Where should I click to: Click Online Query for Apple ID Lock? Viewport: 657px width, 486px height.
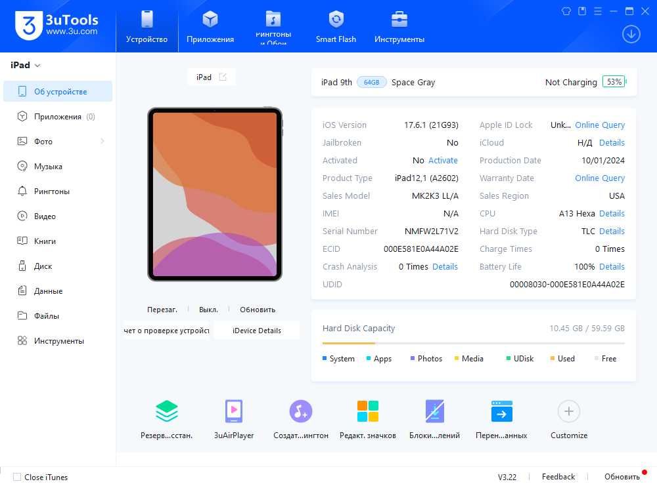[600, 125]
